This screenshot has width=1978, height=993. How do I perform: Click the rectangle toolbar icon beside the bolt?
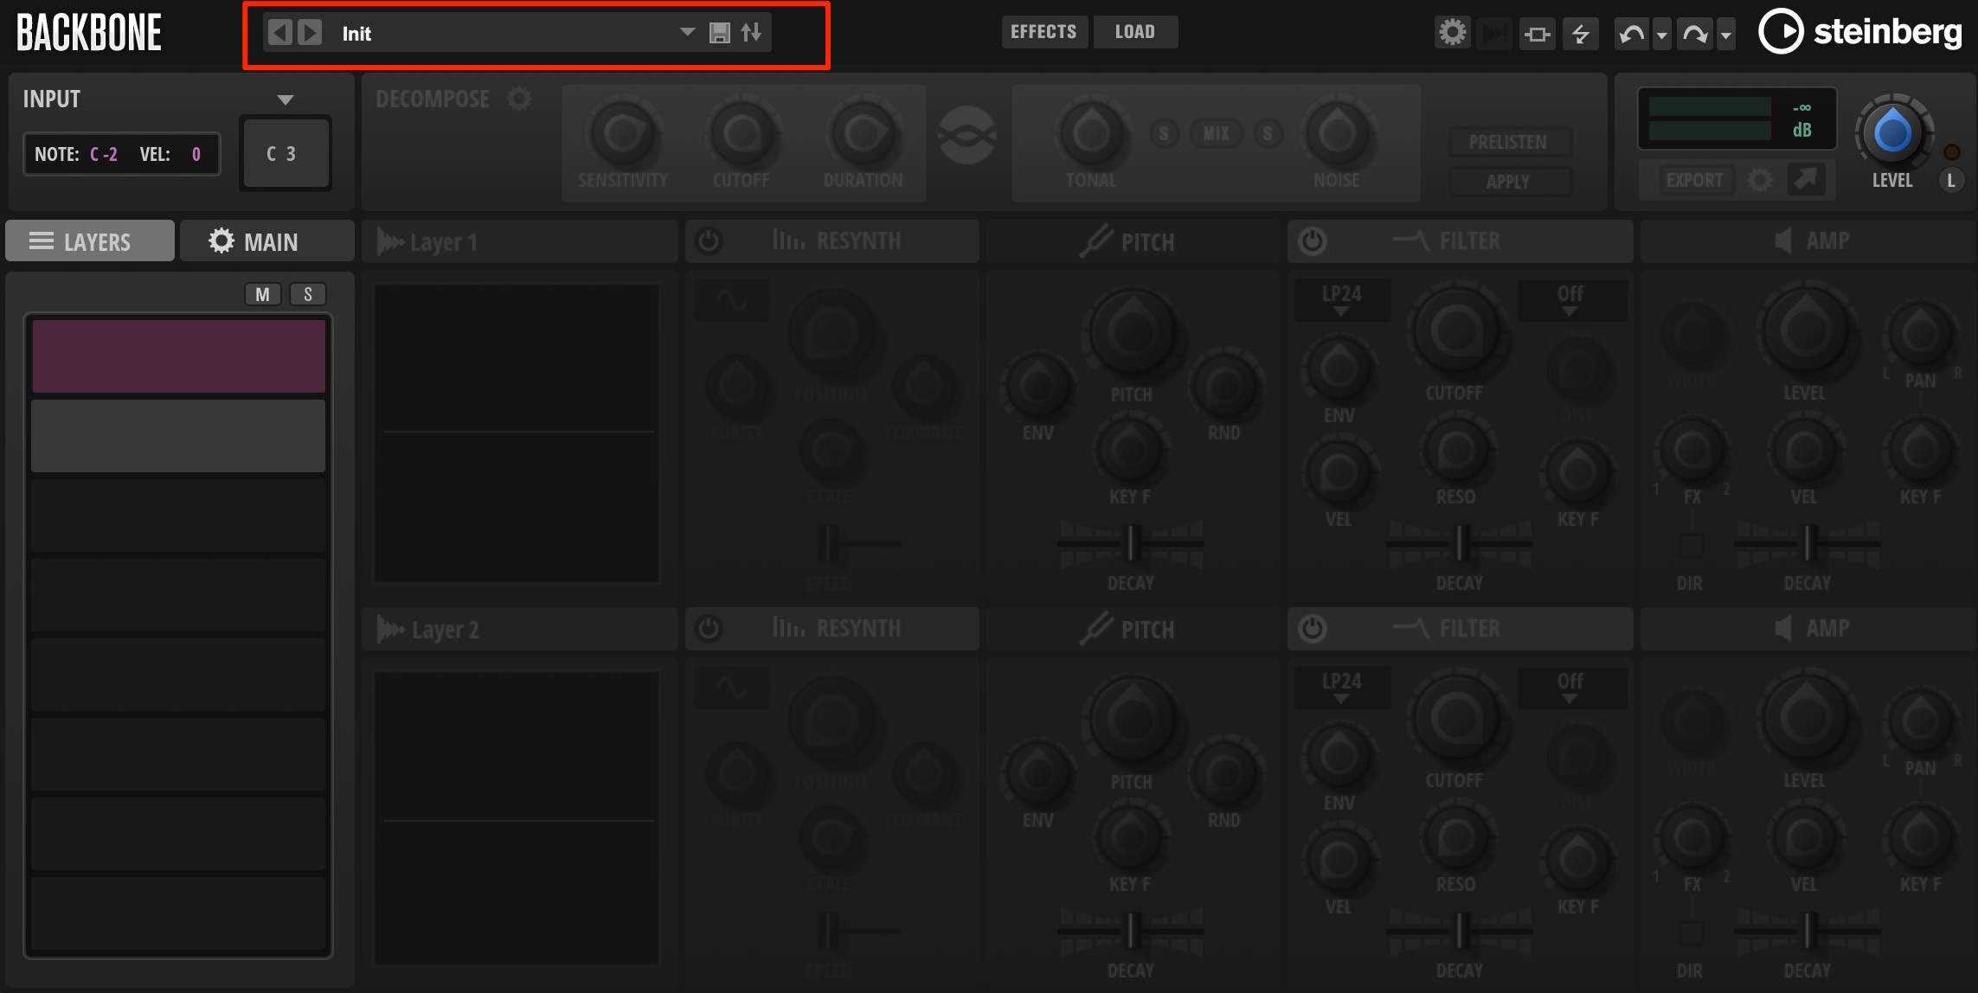[1537, 34]
